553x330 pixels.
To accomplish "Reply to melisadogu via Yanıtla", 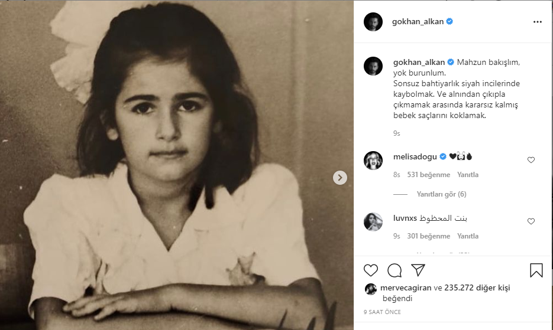I will [468, 175].
